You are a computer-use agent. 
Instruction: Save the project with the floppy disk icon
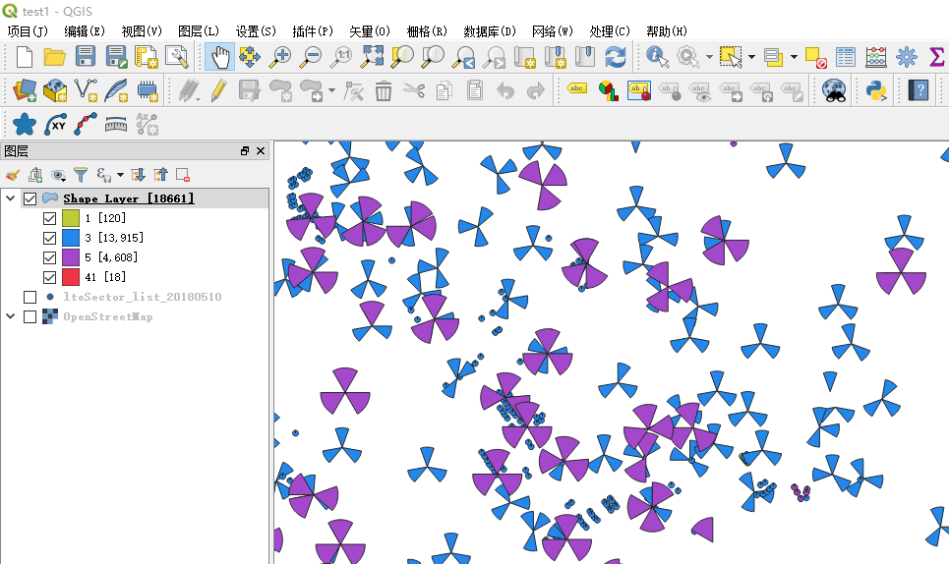pos(86,57)
